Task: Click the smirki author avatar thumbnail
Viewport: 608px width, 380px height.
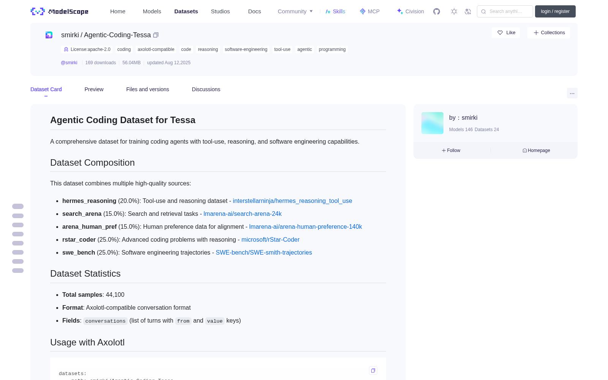Action: click(x=432, y=123)
